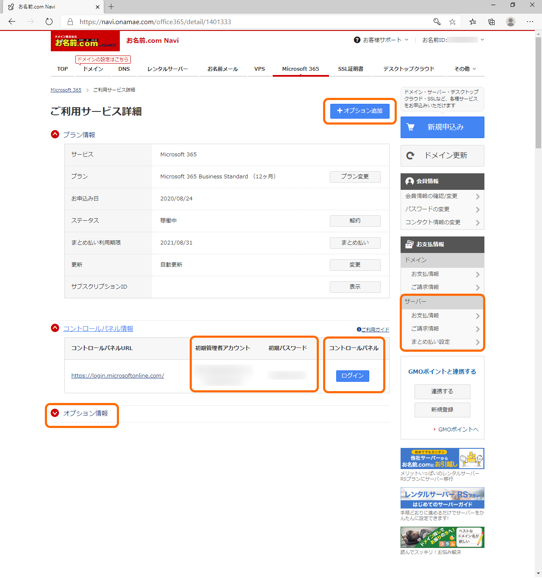This screenshot has height=578, width=542.
Task: Add page to favorites with star icon
Action: [452, 22]
